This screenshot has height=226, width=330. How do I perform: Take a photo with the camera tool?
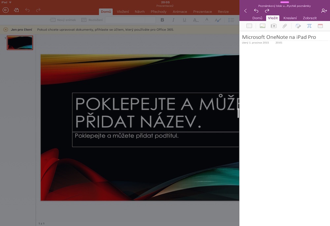coord(274,26)
